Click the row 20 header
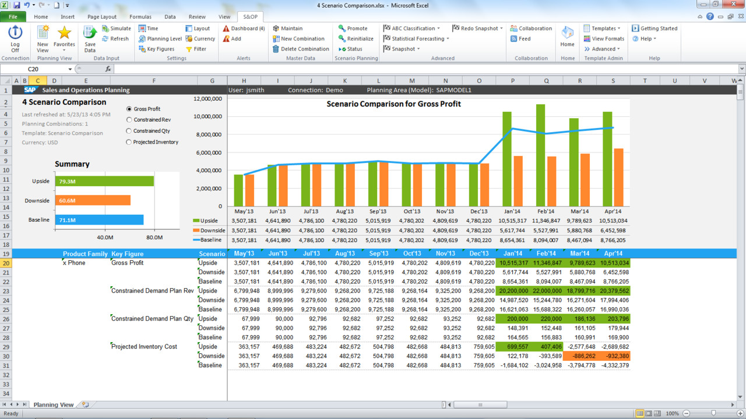Image resolution: width=746 pixels, height=419 pixels. coord(6,263)
